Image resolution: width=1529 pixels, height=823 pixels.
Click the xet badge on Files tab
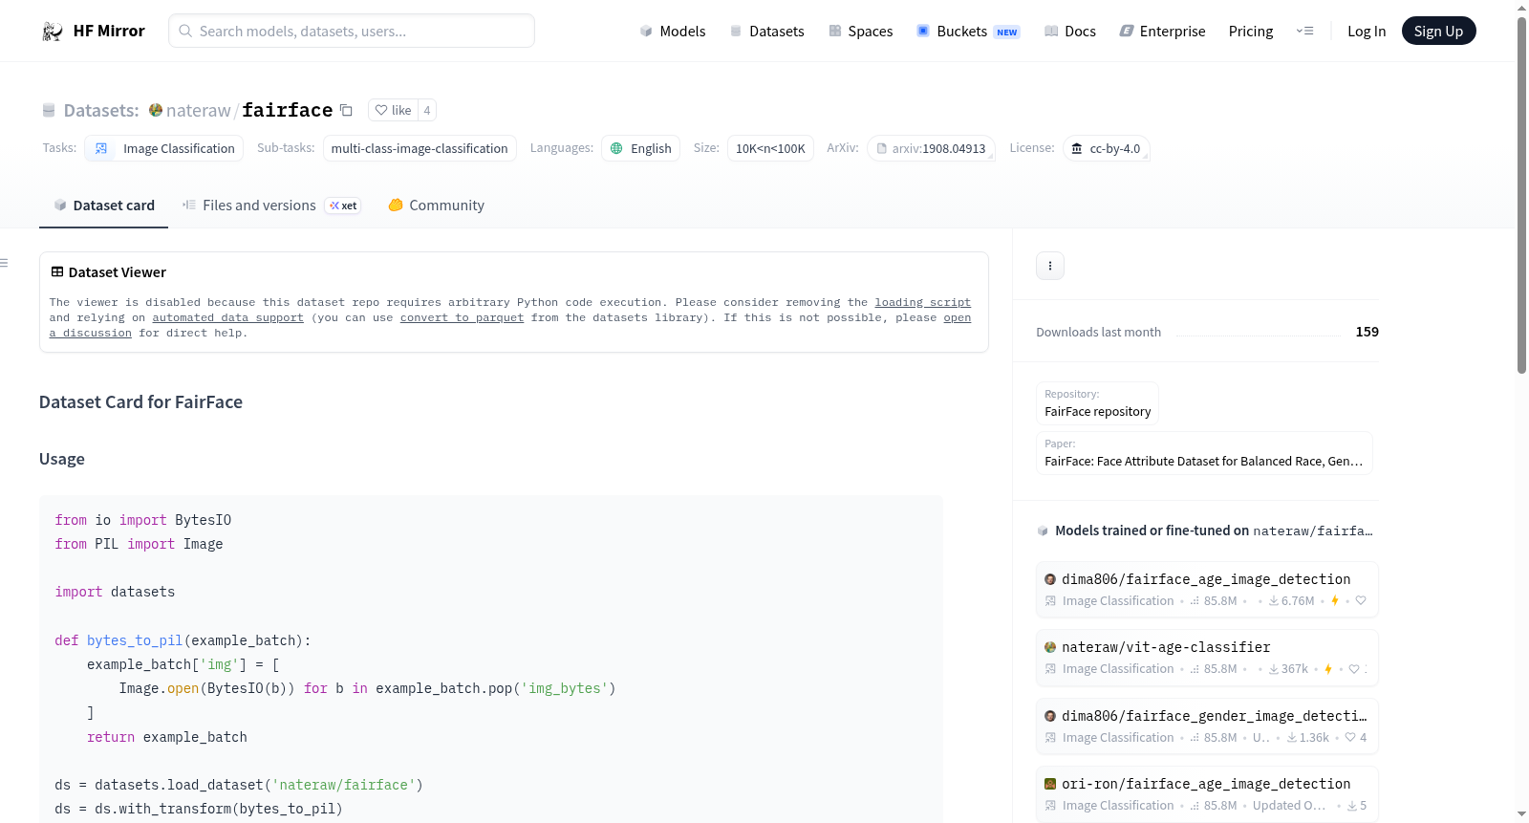pos(343,206)
